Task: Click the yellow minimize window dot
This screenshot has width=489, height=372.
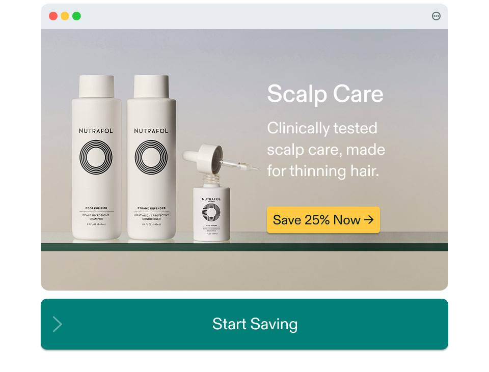Action: (65, 16)
